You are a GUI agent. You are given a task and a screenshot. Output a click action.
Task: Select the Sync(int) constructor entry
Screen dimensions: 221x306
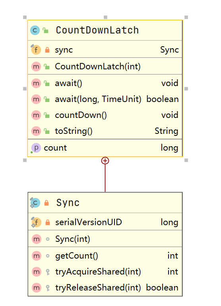105,239
